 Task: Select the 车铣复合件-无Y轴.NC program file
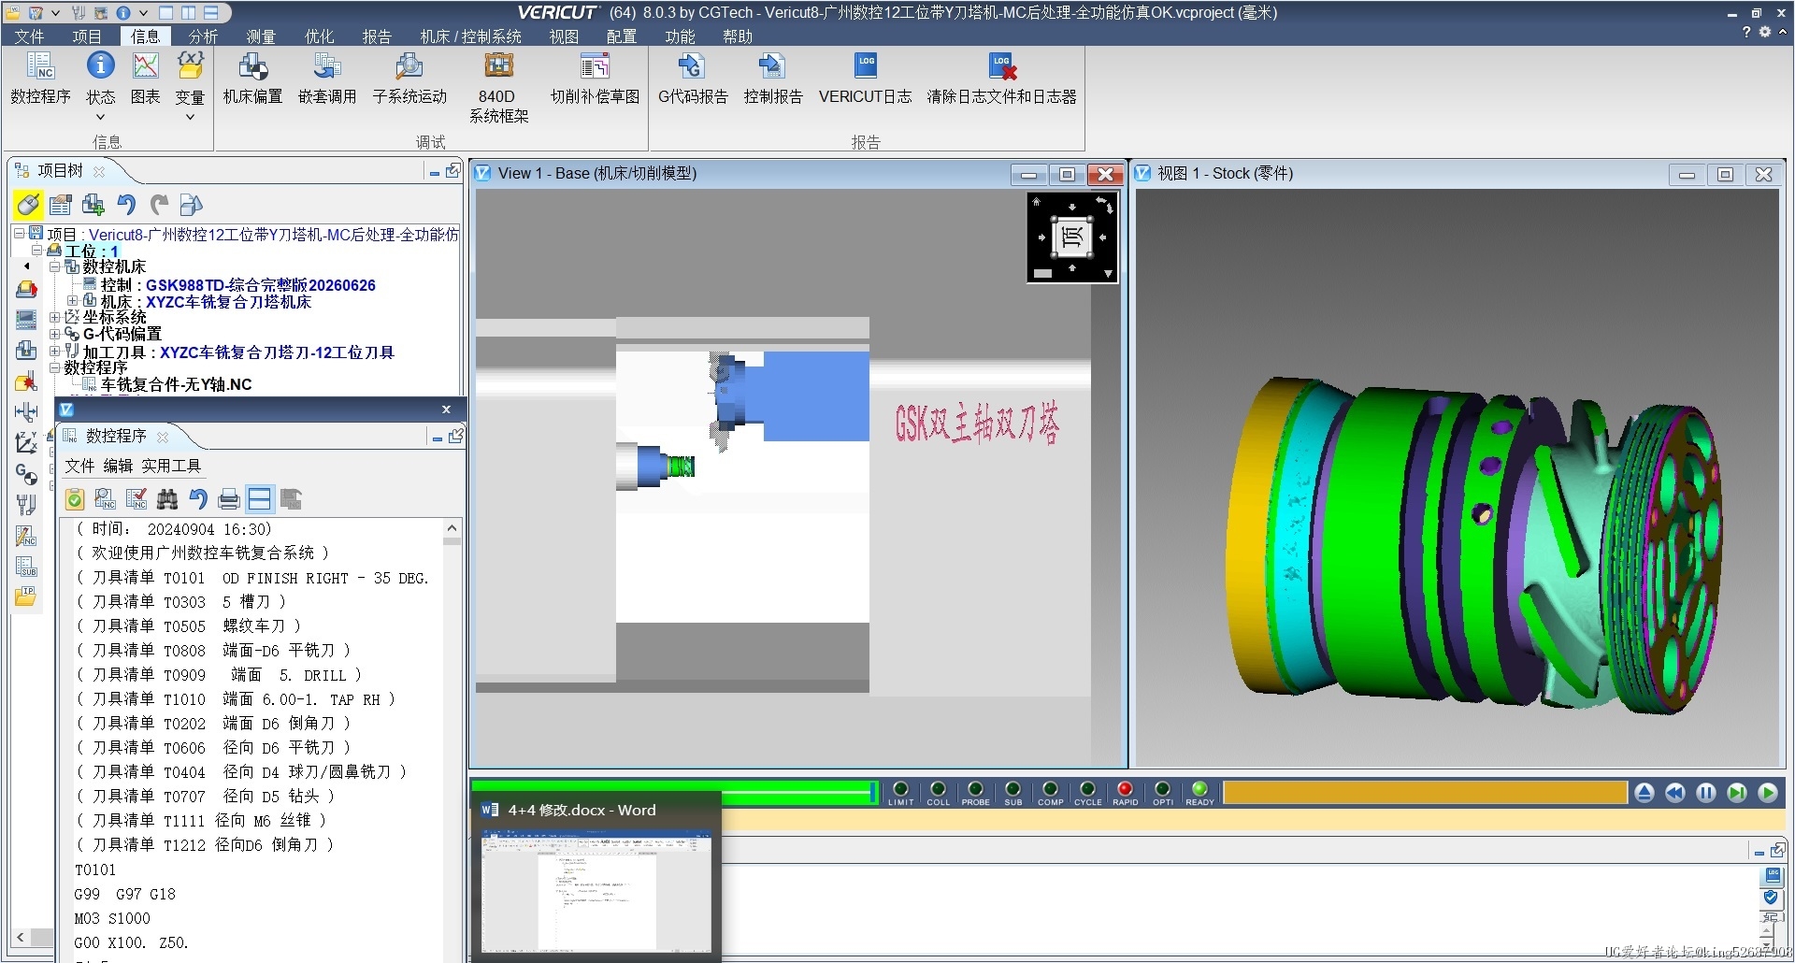(176, 384)
